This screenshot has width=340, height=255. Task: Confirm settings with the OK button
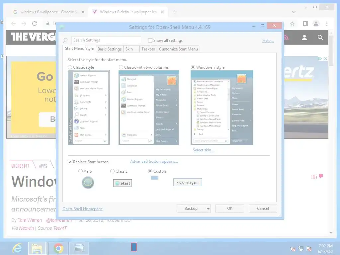click(230, 209)
